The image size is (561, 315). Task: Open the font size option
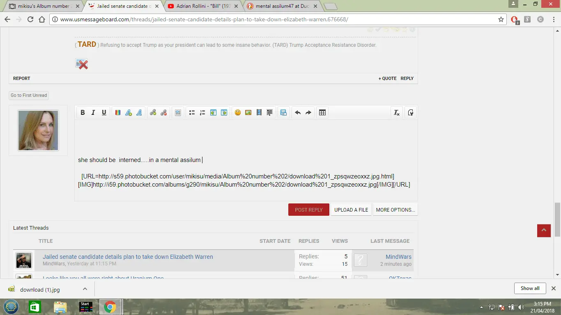129,112
